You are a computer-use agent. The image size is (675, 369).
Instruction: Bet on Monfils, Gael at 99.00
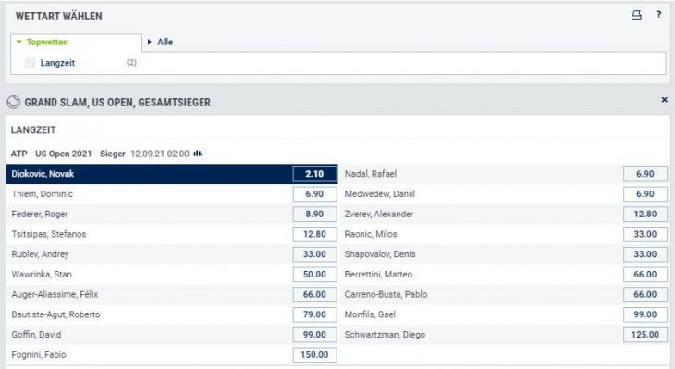click(x=644, y=314)
